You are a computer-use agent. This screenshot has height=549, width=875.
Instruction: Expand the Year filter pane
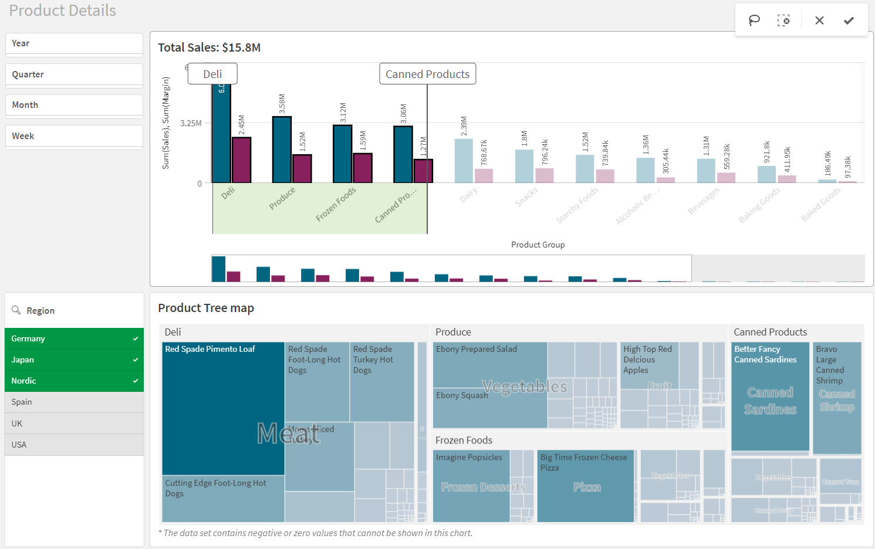[74, 43]
